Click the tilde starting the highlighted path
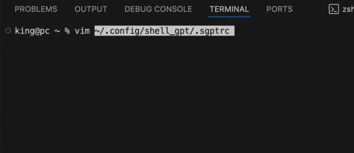 (97, 31)
